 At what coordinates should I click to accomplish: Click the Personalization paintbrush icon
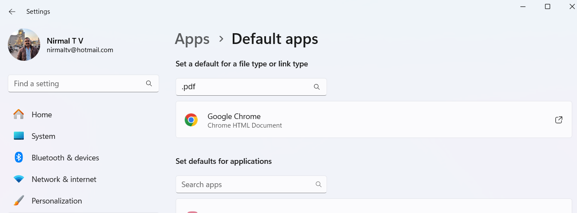pos(19,200)
